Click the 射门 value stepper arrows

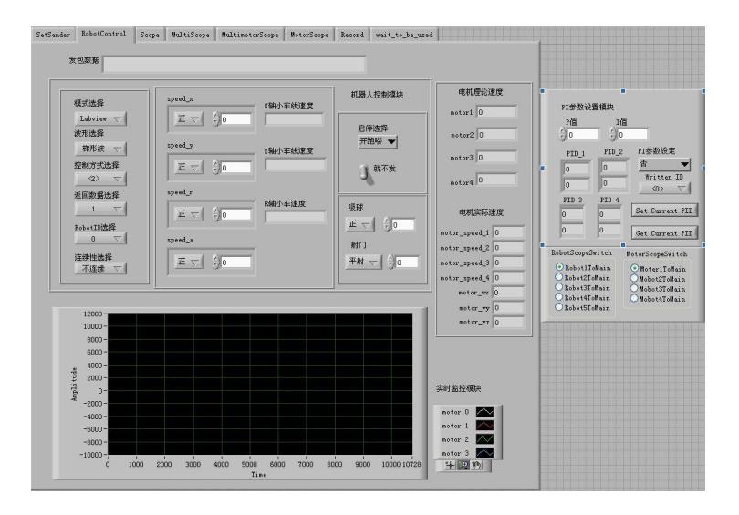[390, 262]
